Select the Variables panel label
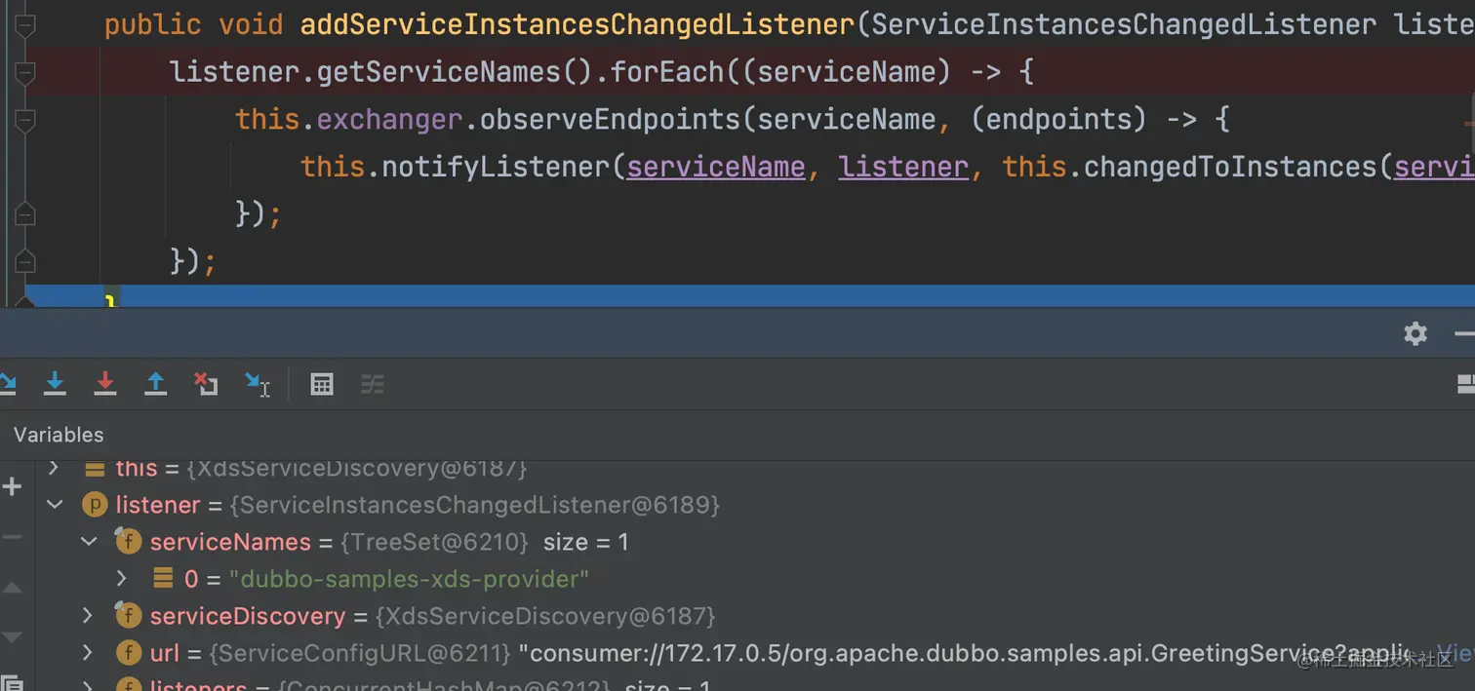This screenshot has width=1475, height=691. (59, 435)
